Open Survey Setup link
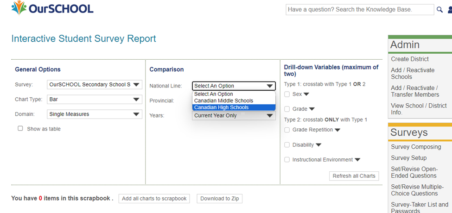The width and height of the screenshot is (452, 213). (x=408, y=158)
